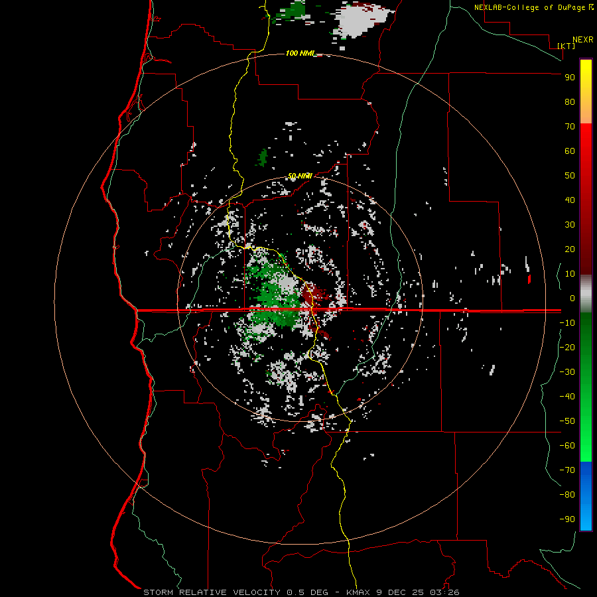Click the NEXLAB-College of DuPage label
Screen dimensions: 597x597
[530, 7]
